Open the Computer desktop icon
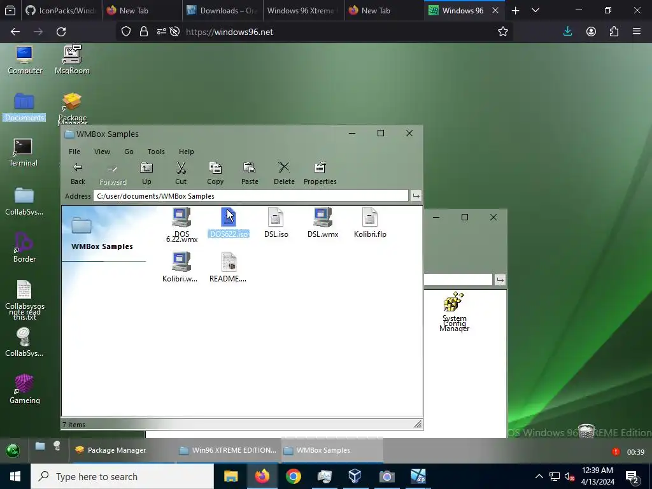 click(25, 59)
